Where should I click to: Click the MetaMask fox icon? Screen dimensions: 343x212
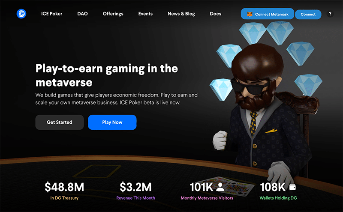(x=250, y=14)
